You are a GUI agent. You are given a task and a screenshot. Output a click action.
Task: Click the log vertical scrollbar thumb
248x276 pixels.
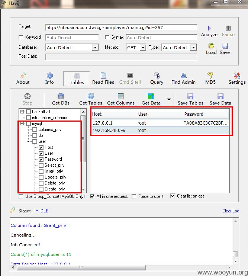click(235, 254)
